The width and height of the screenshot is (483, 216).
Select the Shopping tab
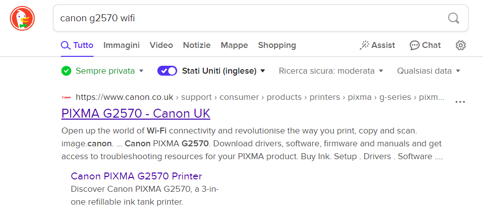pyautogui.click(x=277, y=45)
